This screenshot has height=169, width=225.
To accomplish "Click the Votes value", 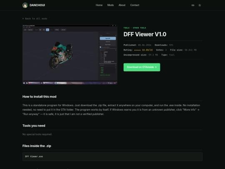I will (x=166, y=50).
